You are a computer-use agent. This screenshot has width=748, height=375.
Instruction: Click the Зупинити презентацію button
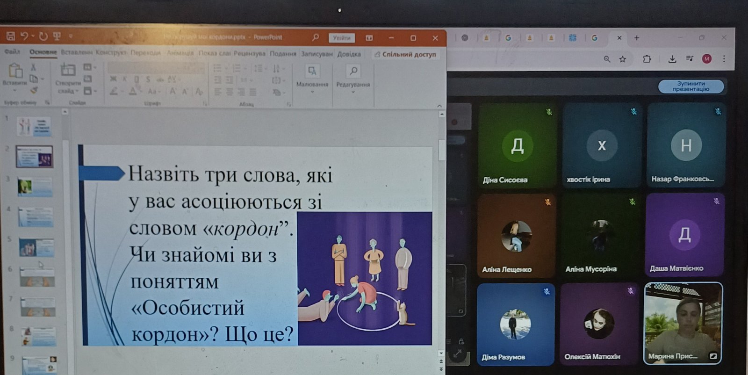(x=690, y=87)
